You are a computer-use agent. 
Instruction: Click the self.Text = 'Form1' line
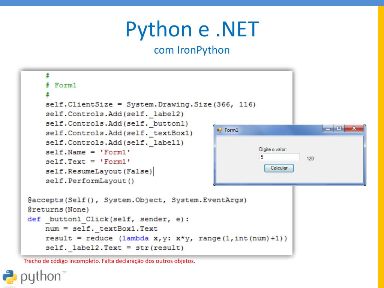click(x=88, y=162)
